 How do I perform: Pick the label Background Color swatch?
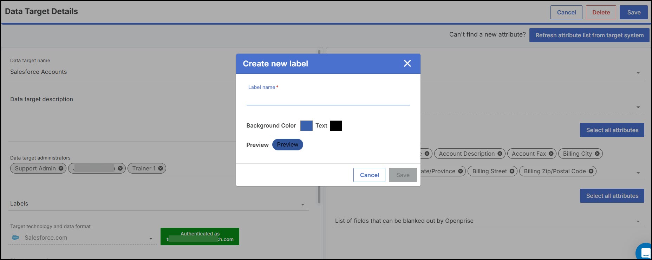(x=306, y=126)
